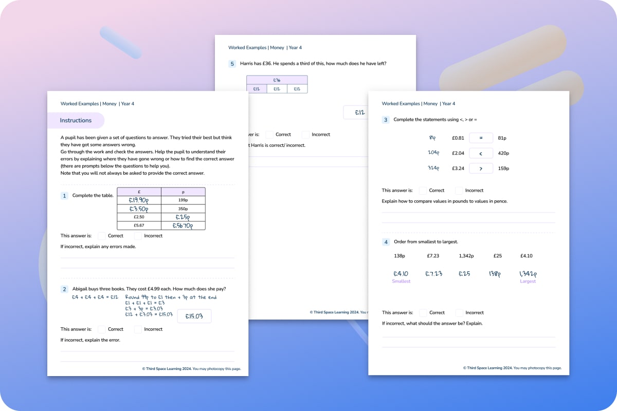Click 'Worked Examples | Money | Year 4' on Instructions page
The width and height of the screenshot is (617, 411).
pyautogui.click(x=97, y=104)
